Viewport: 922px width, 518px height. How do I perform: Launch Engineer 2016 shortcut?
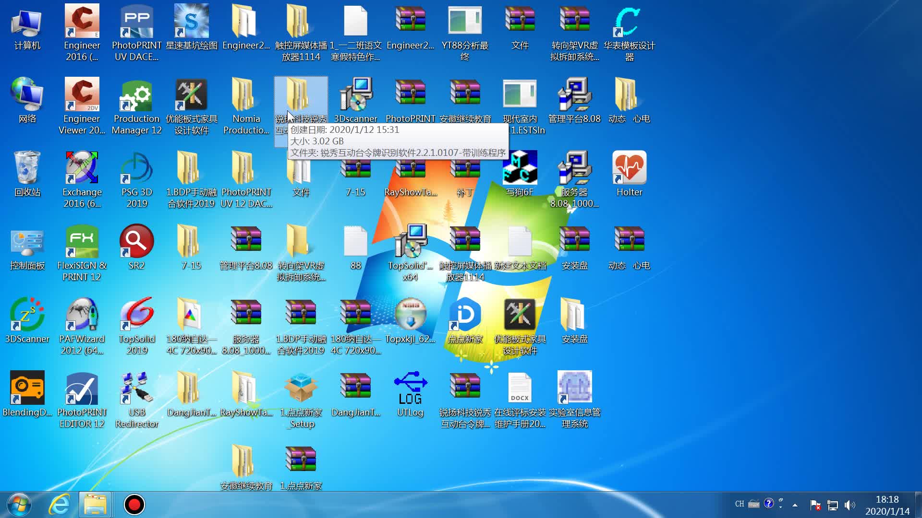tap(82, 33)
